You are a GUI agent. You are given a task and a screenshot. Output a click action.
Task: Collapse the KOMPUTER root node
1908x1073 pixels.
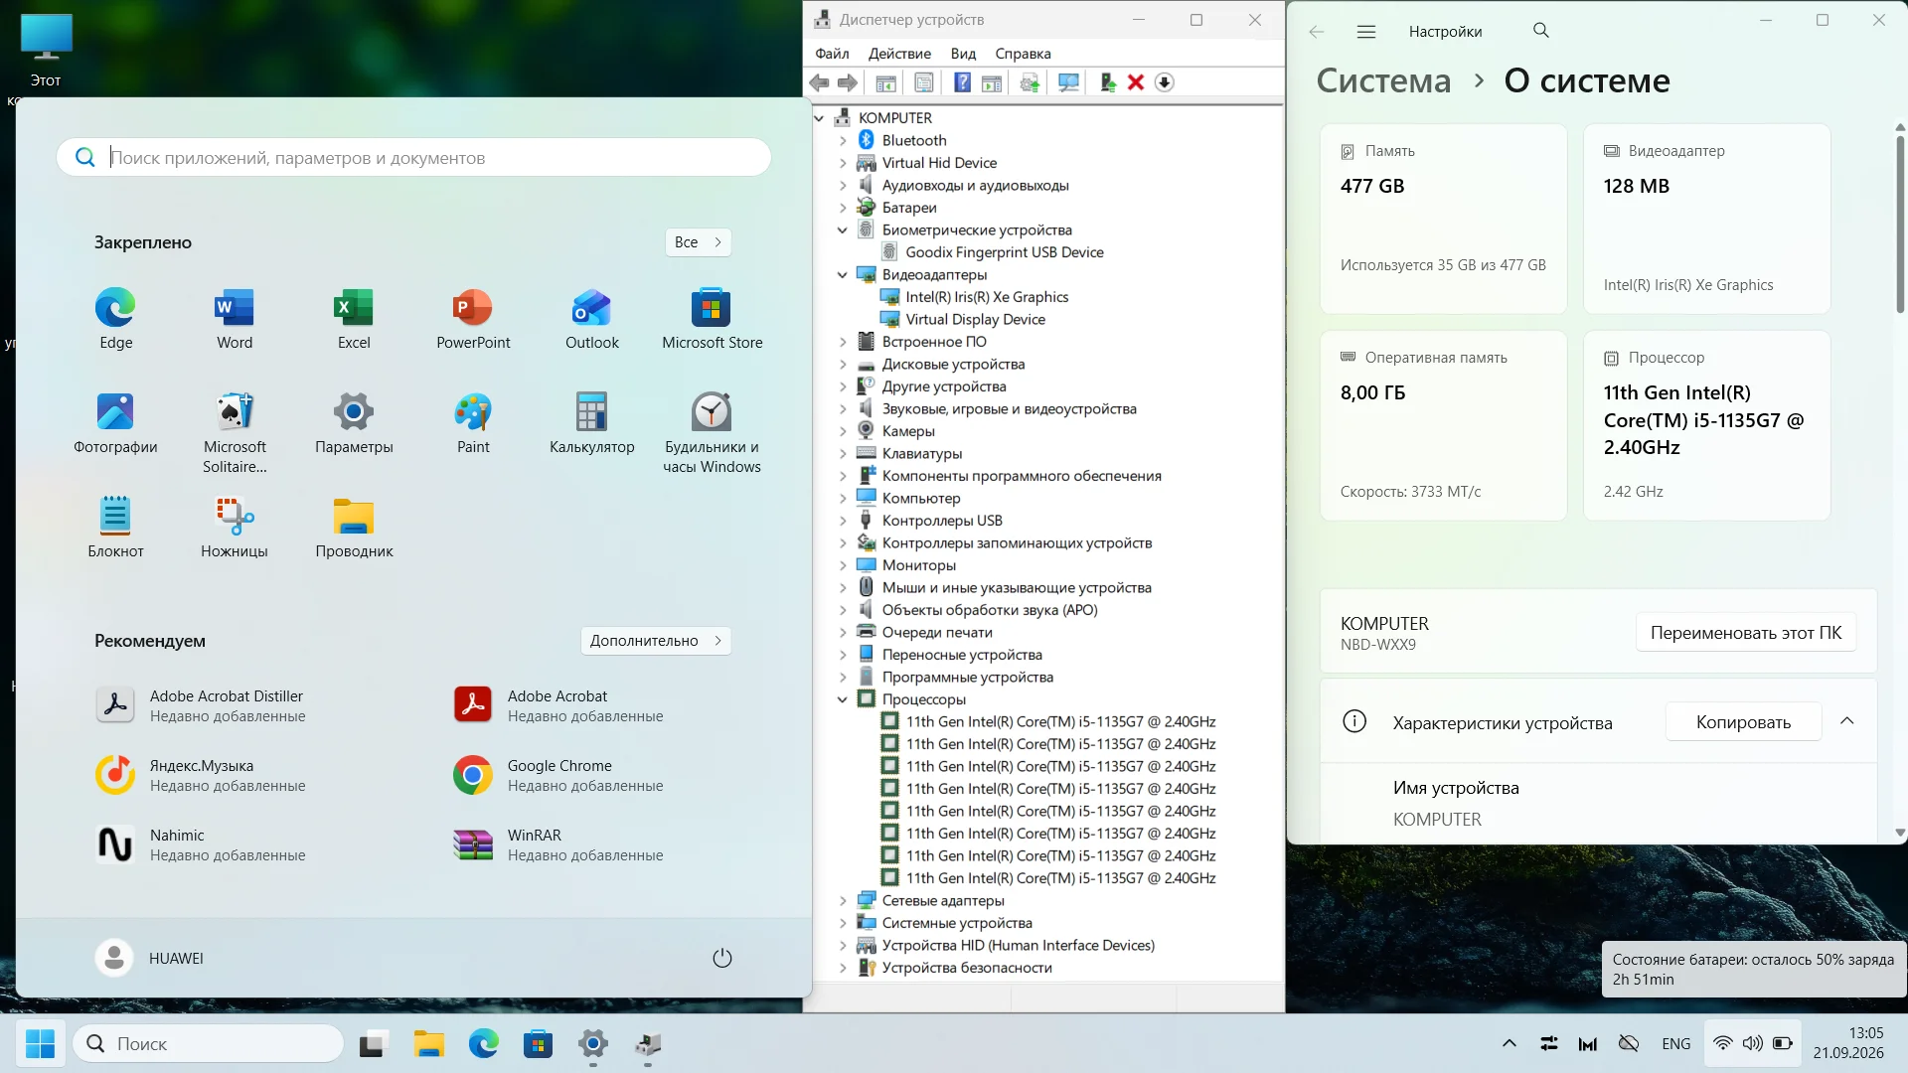820,118
